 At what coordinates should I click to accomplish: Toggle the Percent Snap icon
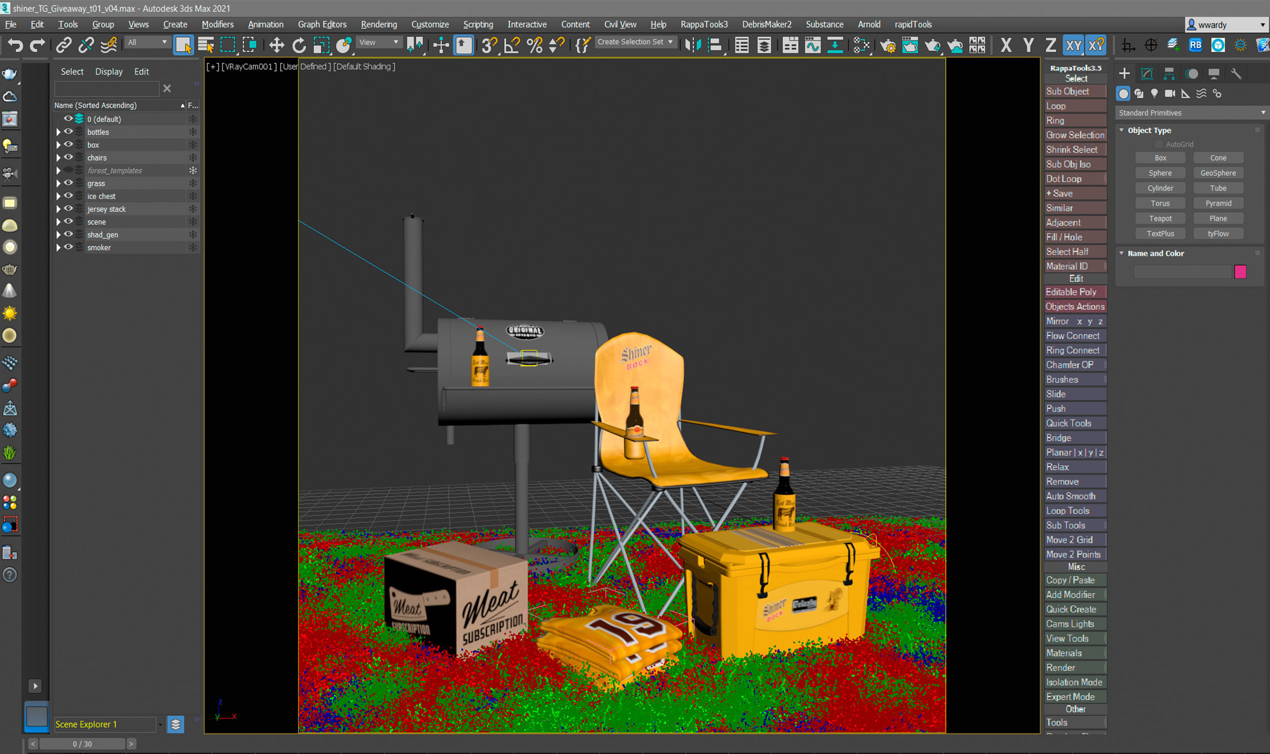[534, 45]
